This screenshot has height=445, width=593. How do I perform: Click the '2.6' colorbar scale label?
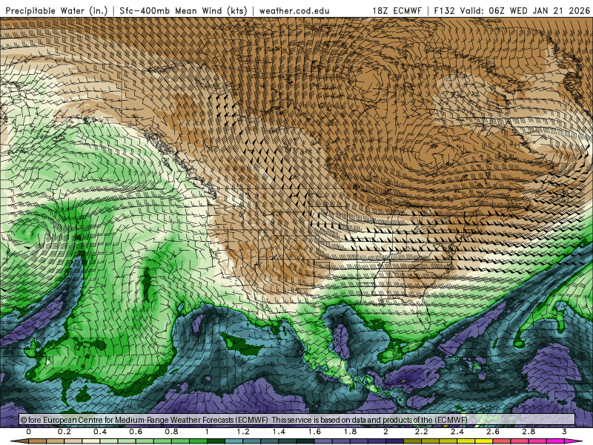pos(493,432)
